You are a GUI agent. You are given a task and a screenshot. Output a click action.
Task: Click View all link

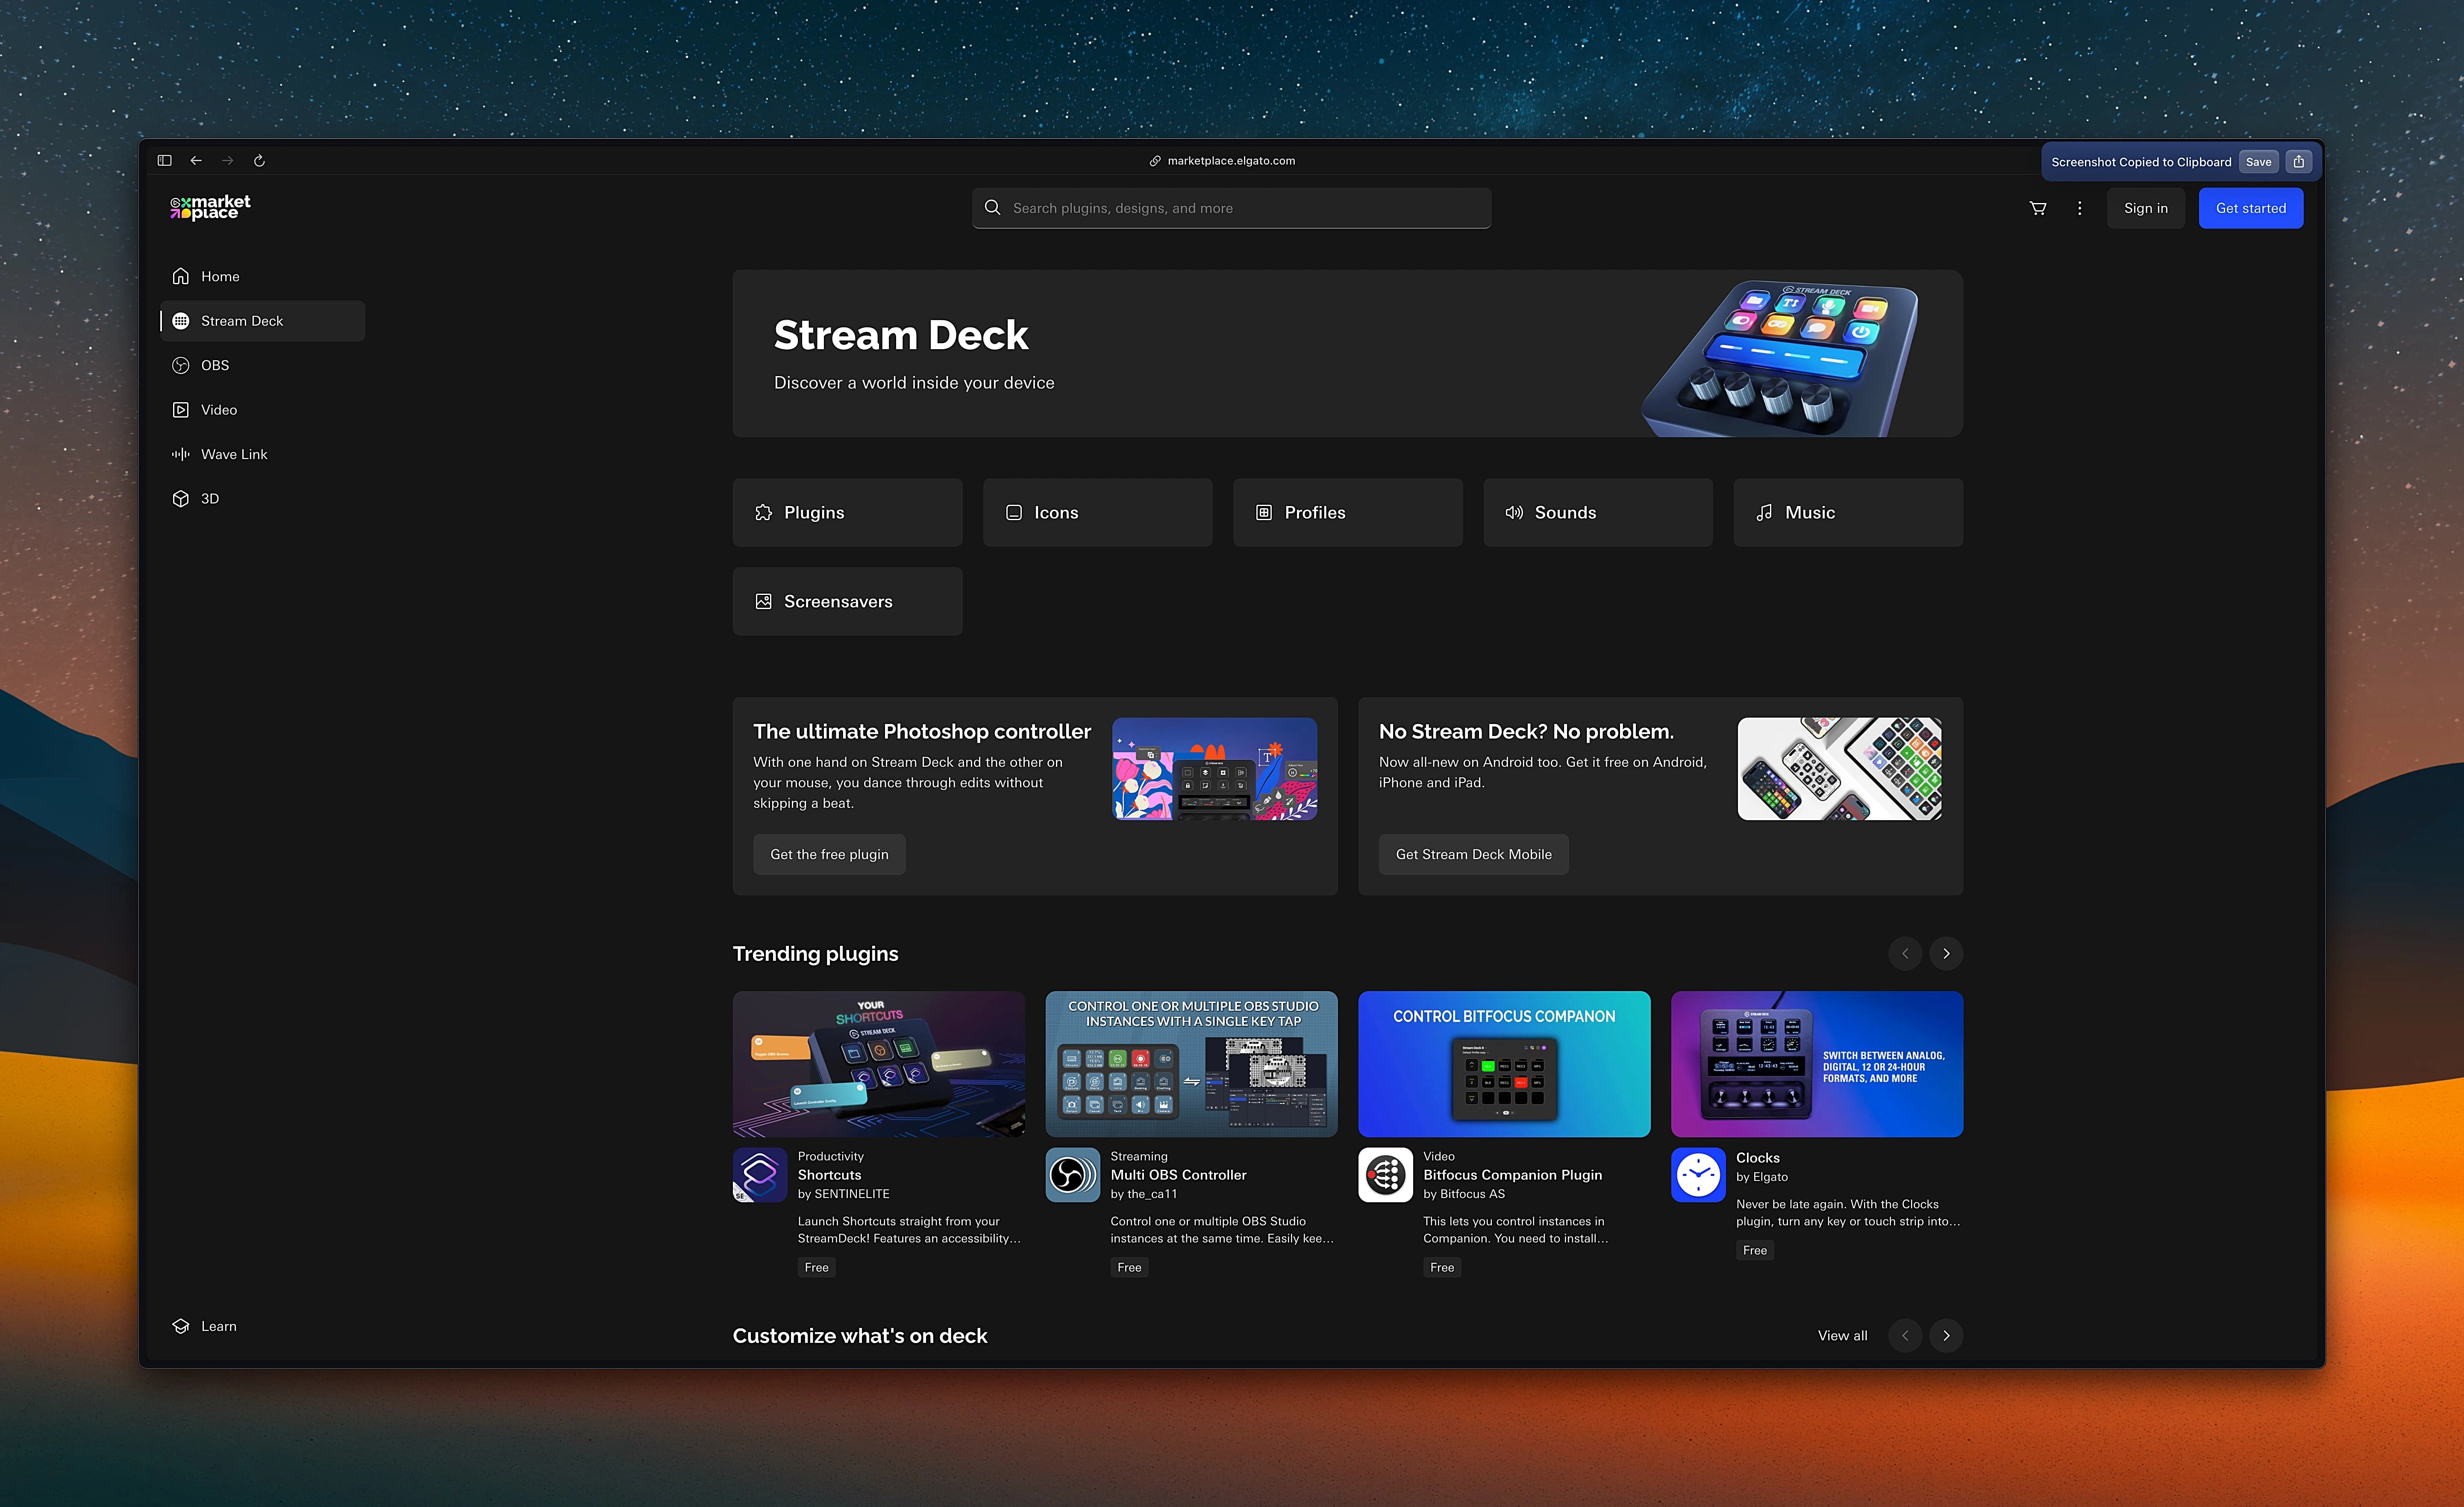1842,1335
